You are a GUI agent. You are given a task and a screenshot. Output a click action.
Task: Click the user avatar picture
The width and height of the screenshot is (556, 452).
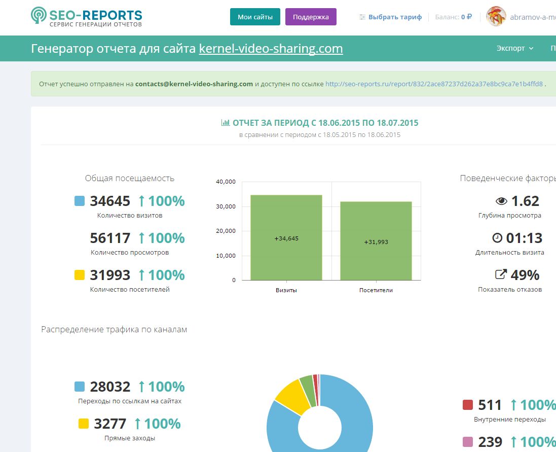[x=496, y=16]
